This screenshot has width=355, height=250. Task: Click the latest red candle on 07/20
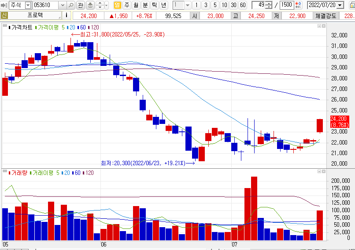click(320, 126)
